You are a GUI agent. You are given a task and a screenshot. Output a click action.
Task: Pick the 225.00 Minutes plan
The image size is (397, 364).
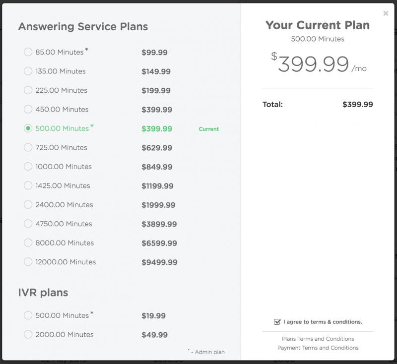pyautogui.click(x=28, y=90)
